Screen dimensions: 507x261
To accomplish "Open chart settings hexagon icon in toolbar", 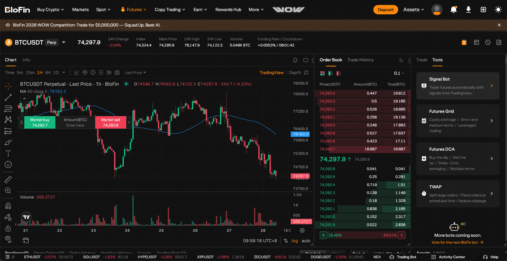I will (x=93, y=73).
